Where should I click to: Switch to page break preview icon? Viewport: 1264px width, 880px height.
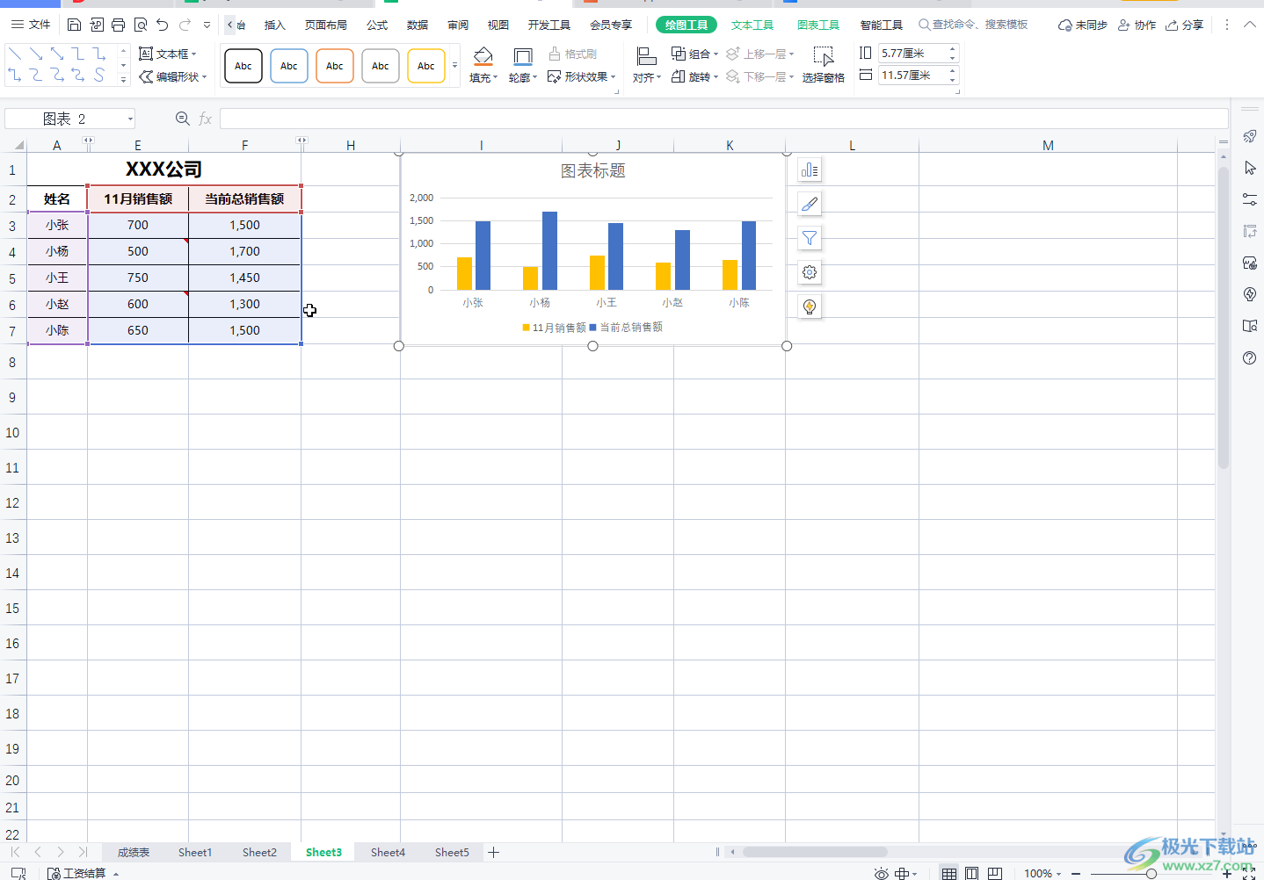point(995,873)
